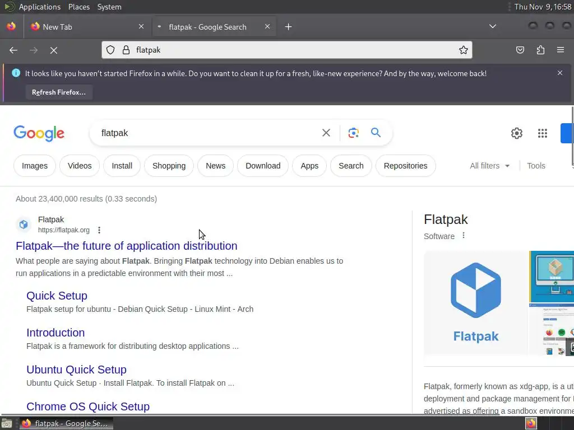Select the Install filter chip

[x=122, y=166]
